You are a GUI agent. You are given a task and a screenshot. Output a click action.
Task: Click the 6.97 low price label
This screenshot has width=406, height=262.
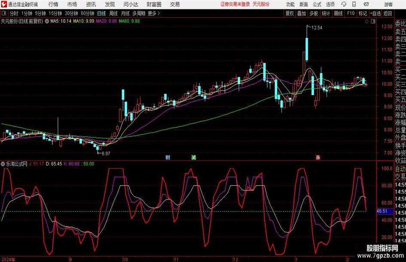point(106,154)
